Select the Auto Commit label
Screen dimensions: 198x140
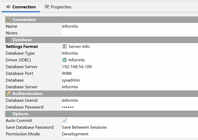19,120
